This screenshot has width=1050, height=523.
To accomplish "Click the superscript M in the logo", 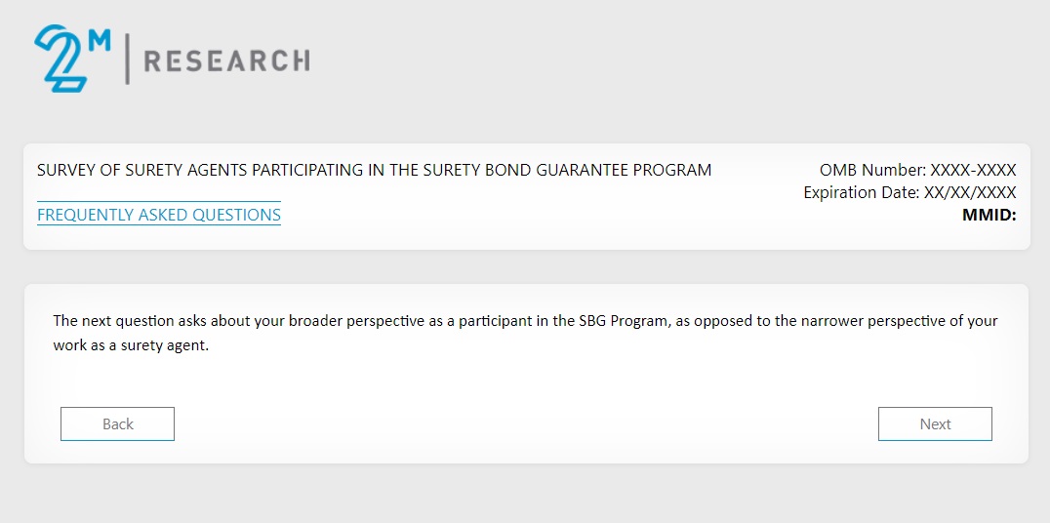I will tap(101, 40).
